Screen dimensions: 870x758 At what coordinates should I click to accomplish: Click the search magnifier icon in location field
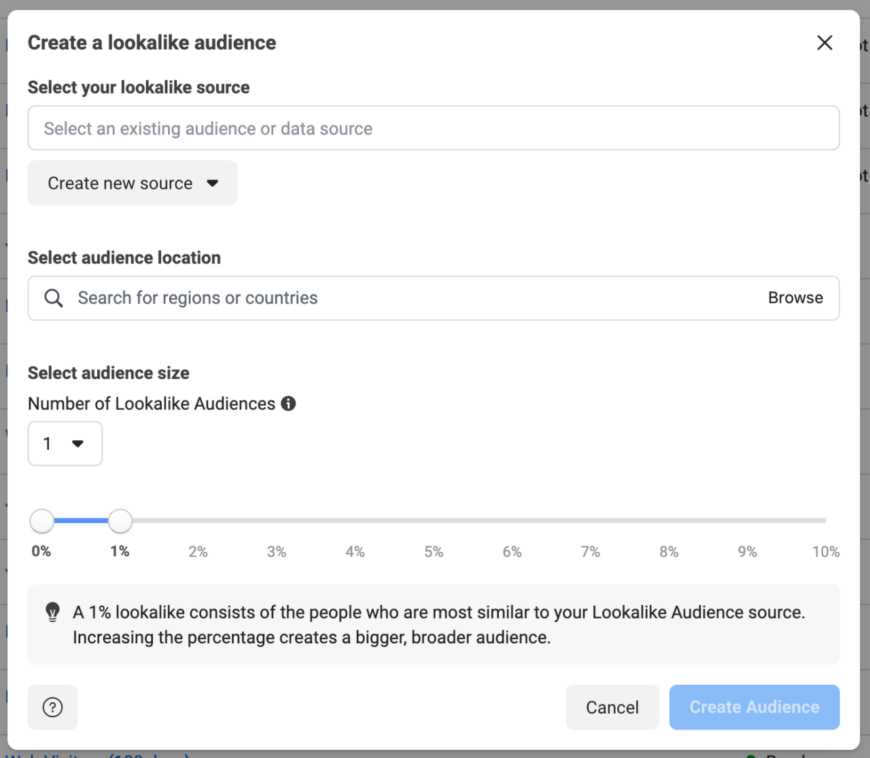[53, 297]
